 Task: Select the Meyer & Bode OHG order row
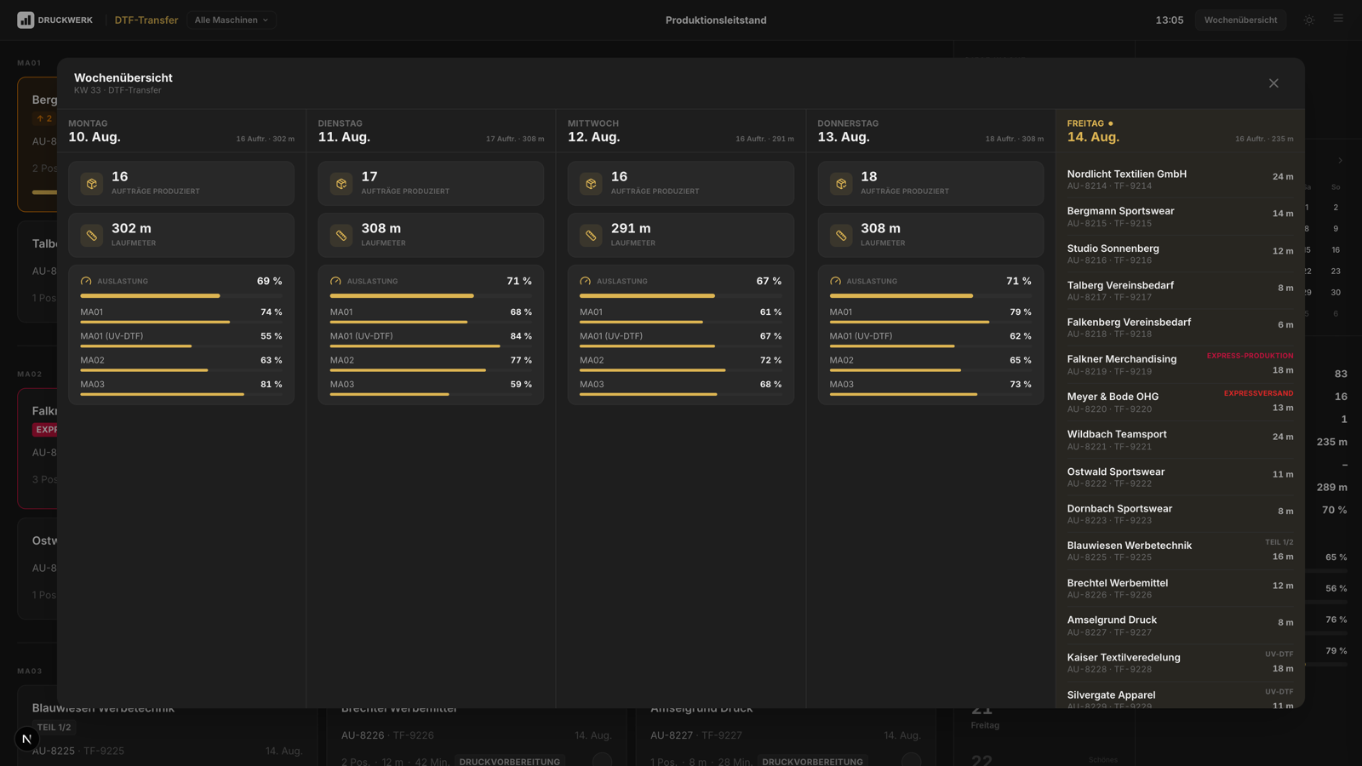point(1180,402)
